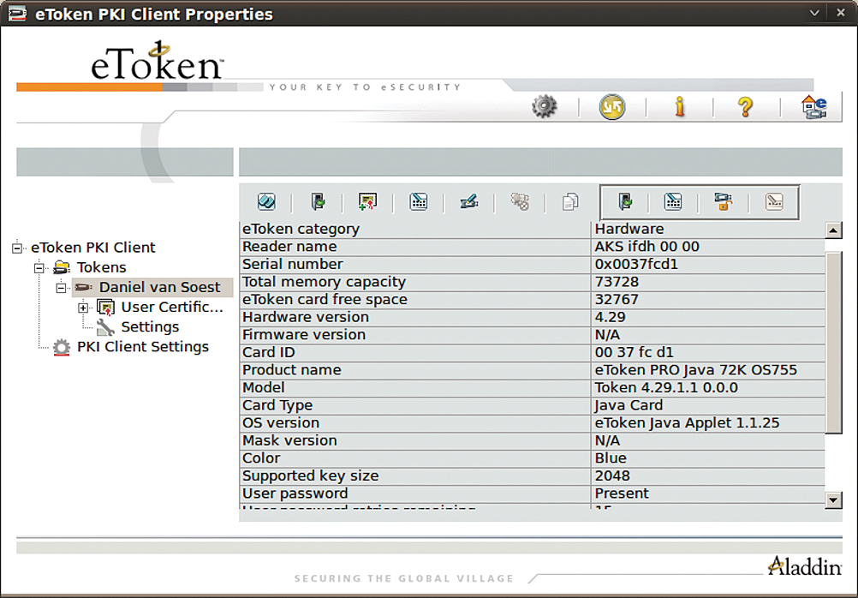This screenshot has width=858, height=598.
Task: Click the gear icon beside PKI Client Settings
Action: pyautogui.click(x=62, y=347)
